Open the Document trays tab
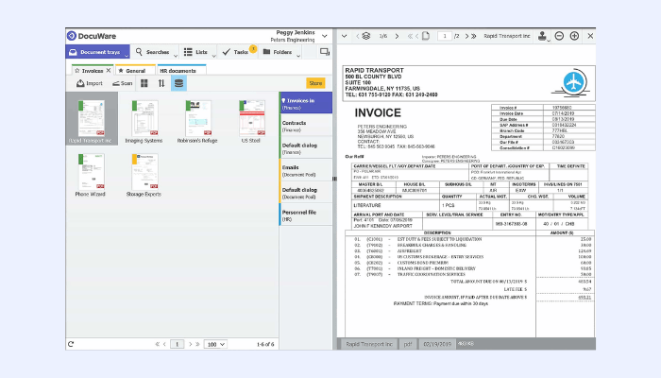The width and height of the screenshot is (661, 378). [95, 52]
